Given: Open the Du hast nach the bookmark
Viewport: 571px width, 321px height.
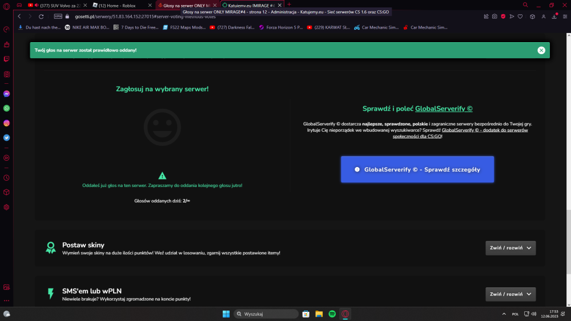Looking at the screenshot, I should (x=39, y=27).
